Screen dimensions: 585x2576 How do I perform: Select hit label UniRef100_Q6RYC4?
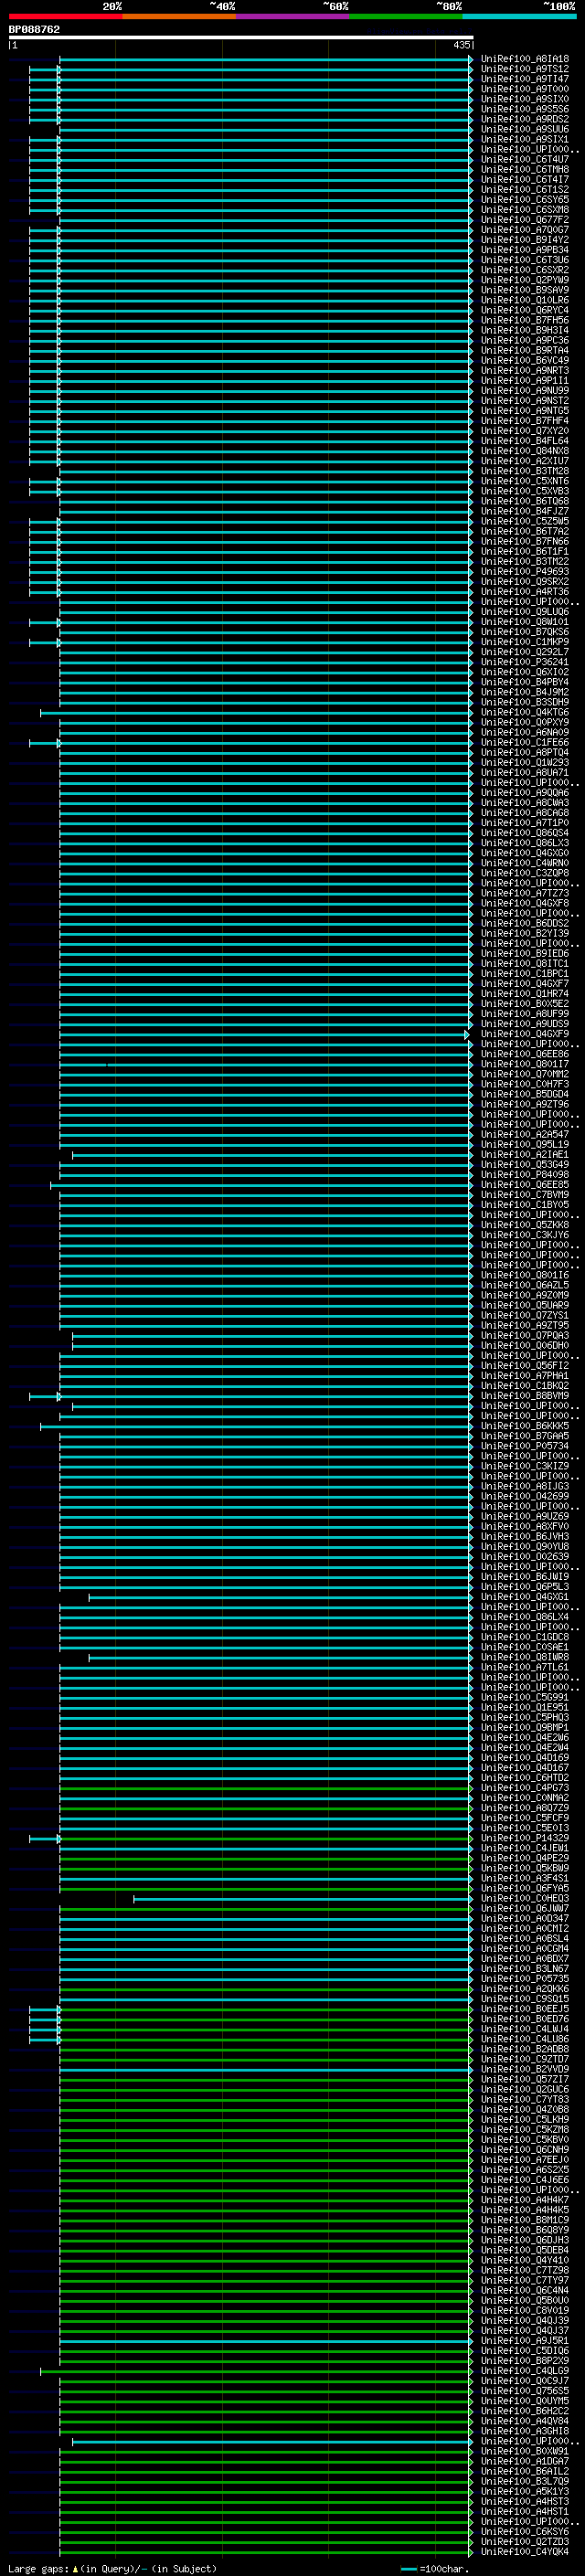[x=525, y=310]
